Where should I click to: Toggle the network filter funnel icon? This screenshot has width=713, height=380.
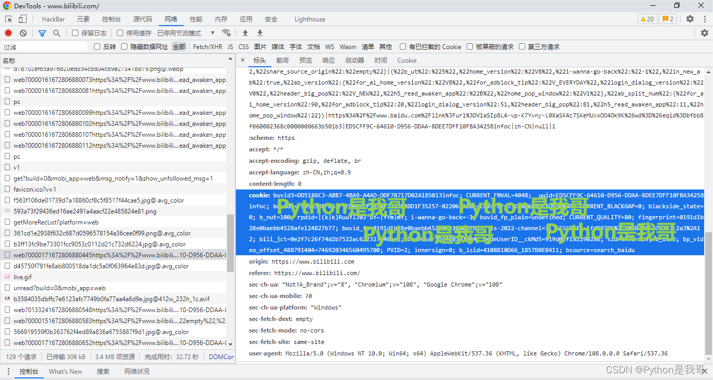[x=42, y=33]
